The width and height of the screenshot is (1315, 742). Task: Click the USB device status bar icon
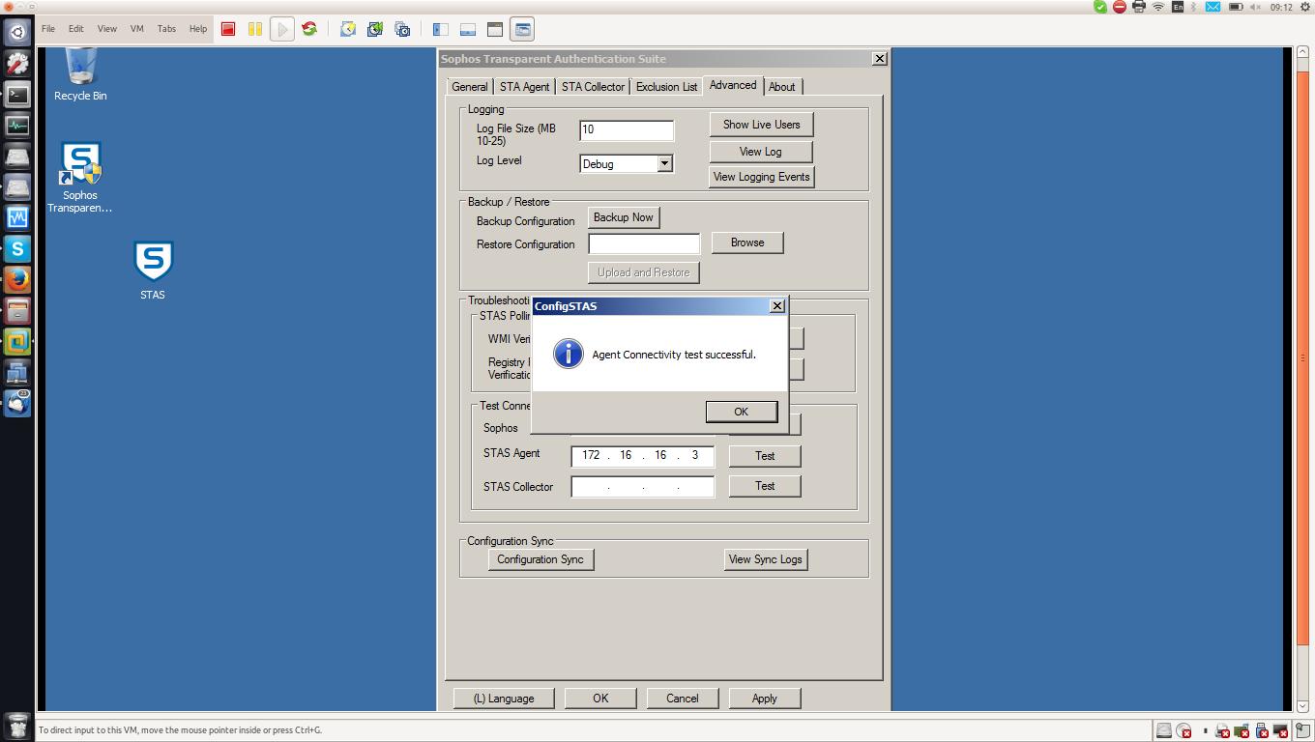[1261, 731]
